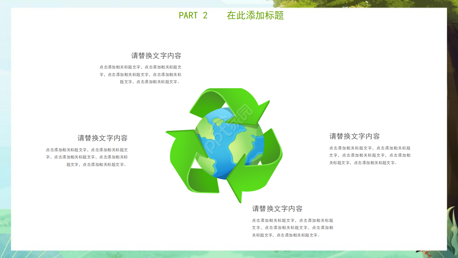Select the body paragraph under the leftmost heading
This screenshot has width=458, height=258.
tap(87, 157)
